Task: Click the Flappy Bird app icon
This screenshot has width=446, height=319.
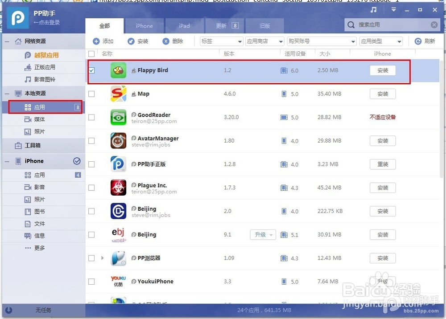Action: pyautogui.click(x=118, y=70)
